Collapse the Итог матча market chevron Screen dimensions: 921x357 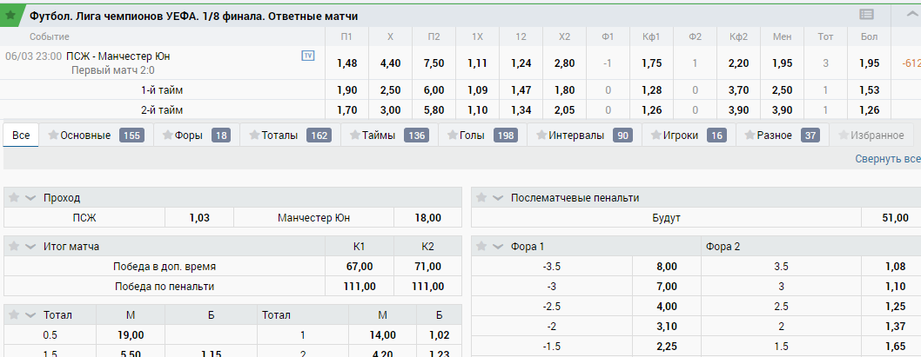31,248
